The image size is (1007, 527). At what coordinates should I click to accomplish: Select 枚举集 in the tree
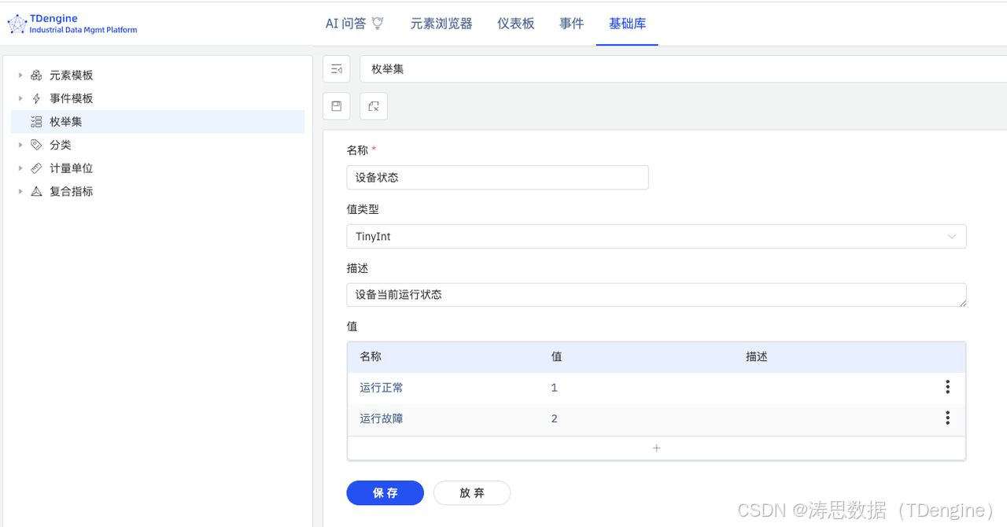pos(157,122)
